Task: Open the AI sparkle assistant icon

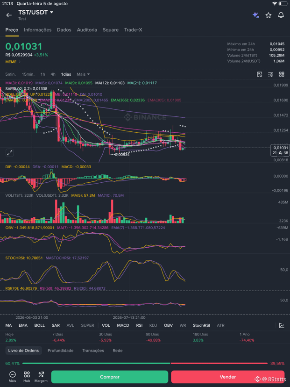Action: coord(256,15)
